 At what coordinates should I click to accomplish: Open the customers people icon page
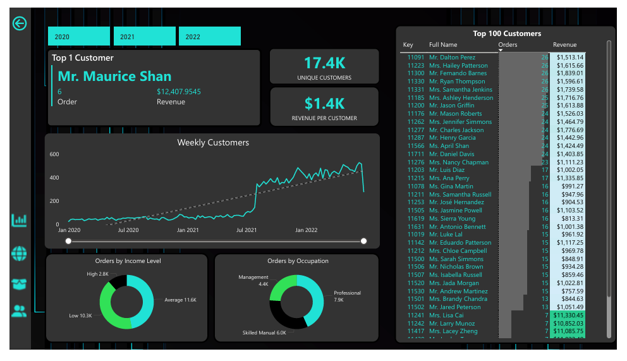(20, 310)
